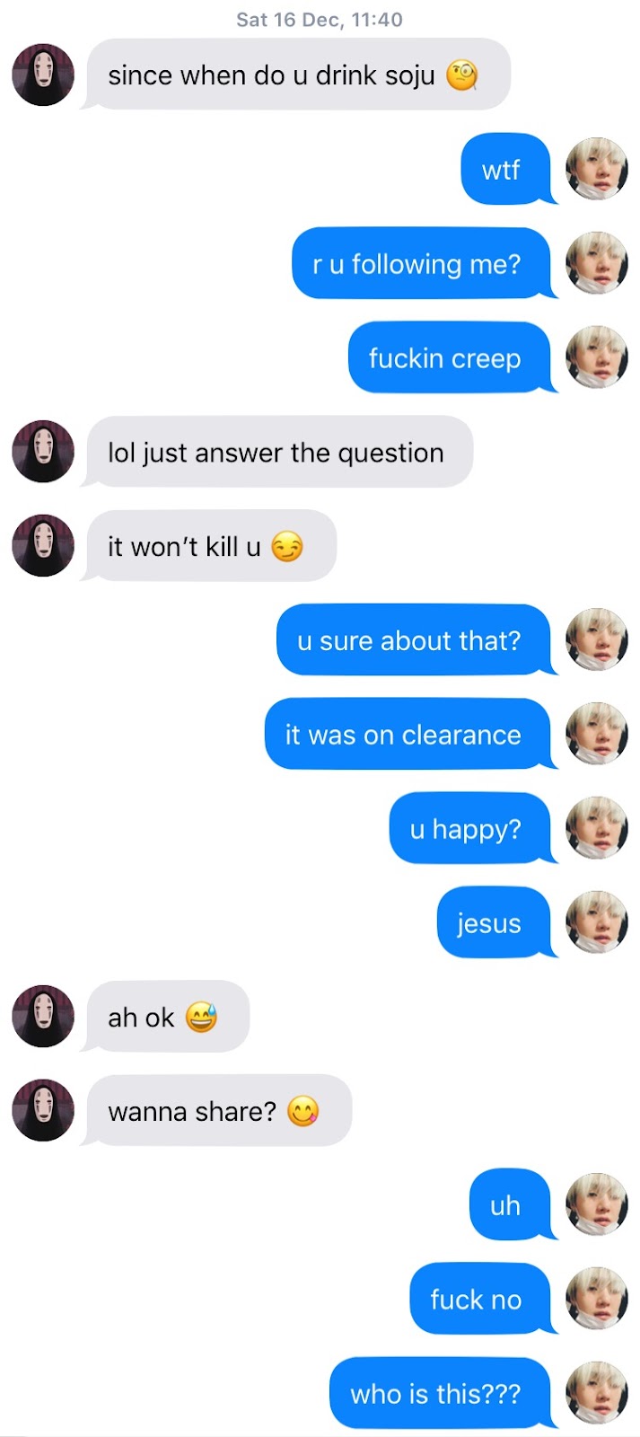Click the monocle emoji in the first message
Screen dimensions: 640x1437
pyautogui.click(x=462, y=75)
